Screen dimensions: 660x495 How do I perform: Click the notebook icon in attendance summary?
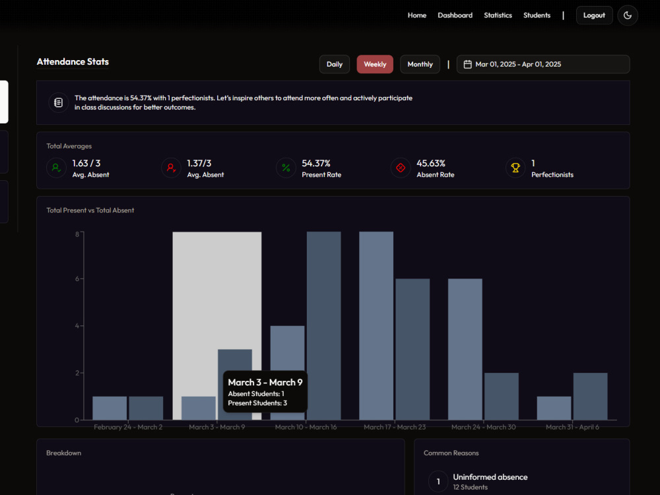coord(59,103)
